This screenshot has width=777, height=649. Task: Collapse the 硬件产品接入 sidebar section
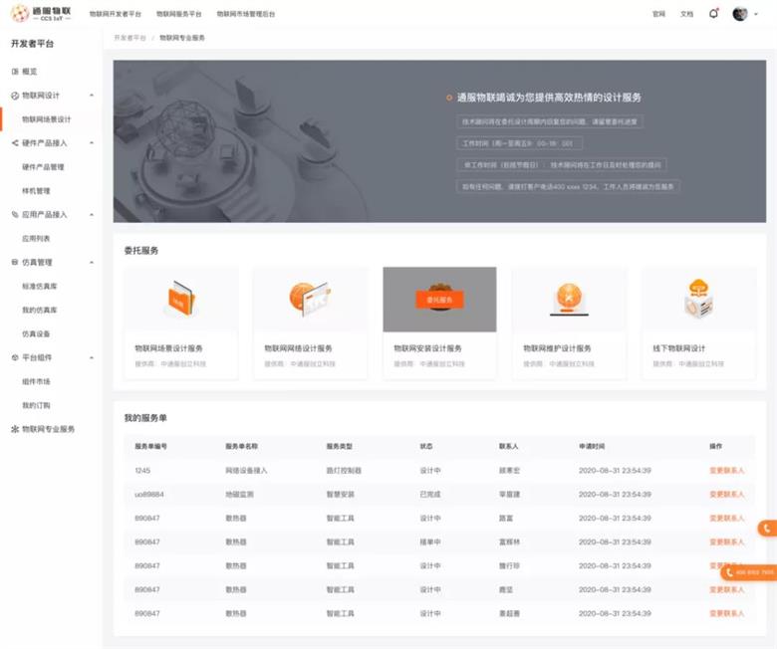point(92,143)
